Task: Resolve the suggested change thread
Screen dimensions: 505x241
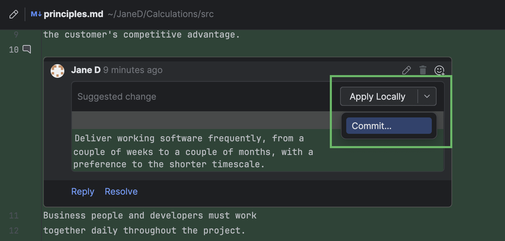Action: tap(121, 191)
